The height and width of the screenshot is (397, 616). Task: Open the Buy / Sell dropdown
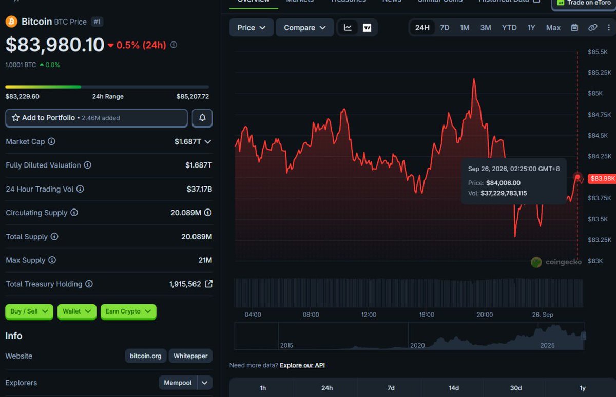[x=29, y=311]
